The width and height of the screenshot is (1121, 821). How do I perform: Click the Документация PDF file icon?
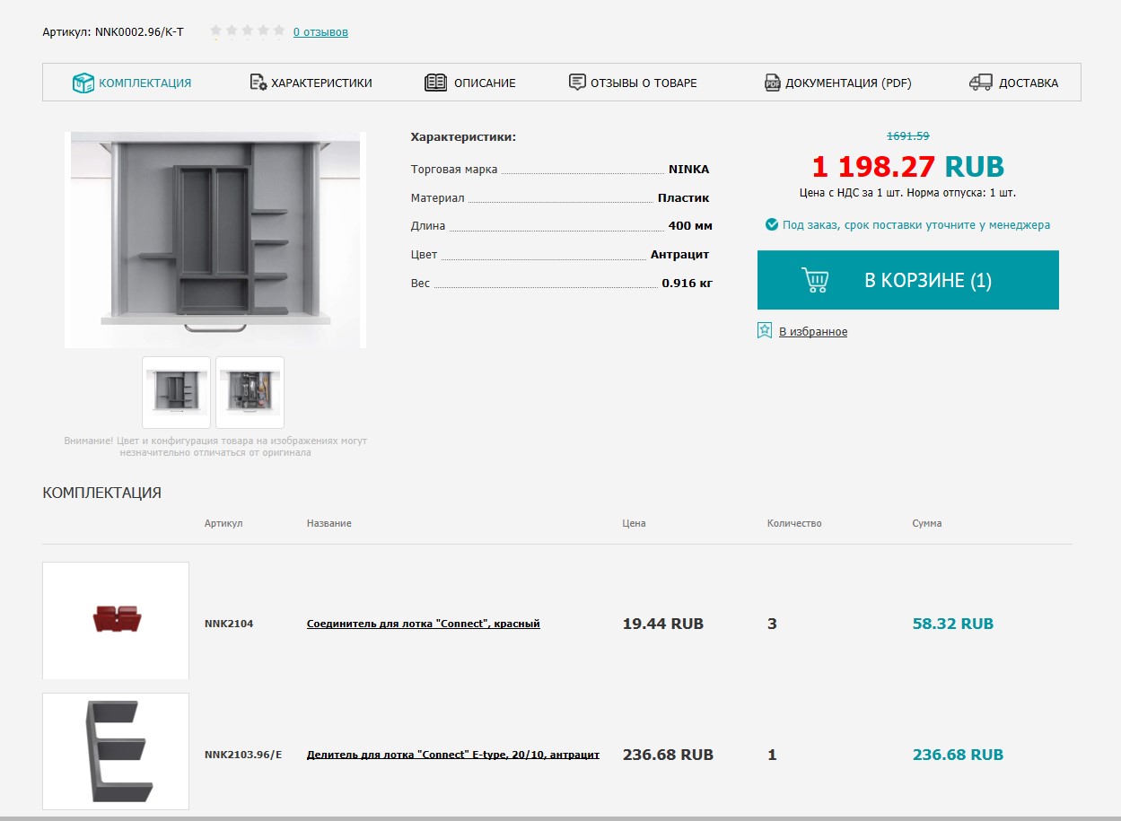[x=772, y=83]
